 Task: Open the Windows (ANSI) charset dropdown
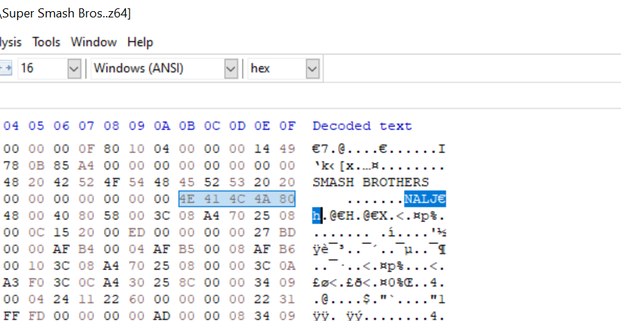231,68
